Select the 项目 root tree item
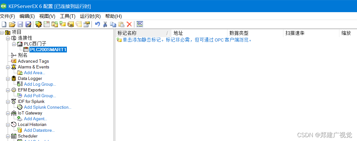The width and height of the screenshot is (357, 141). tap(16, 32)
